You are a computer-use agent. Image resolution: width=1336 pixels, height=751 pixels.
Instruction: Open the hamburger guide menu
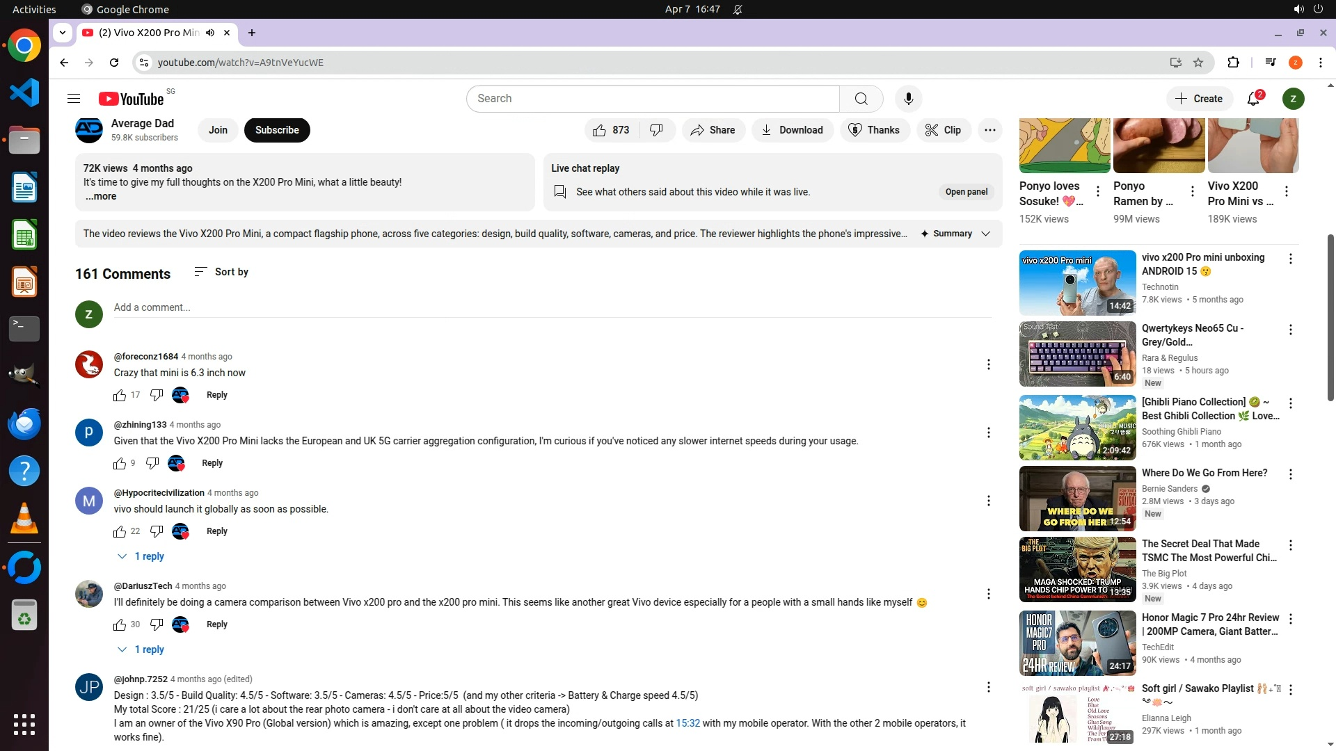click(x=74, y=99)
